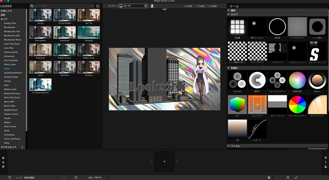Pick the レンズビネット lens vignette tool
The width and height of the screenshot is (329, 180).
297,27
